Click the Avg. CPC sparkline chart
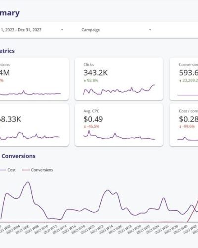This screenshot has height=248, width=198. 119,135
